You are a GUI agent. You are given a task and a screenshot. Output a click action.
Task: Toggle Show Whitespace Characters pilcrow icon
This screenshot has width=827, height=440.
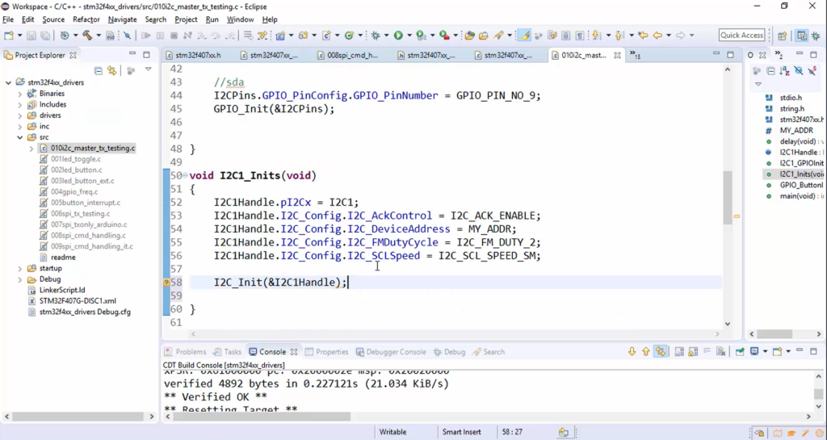[580, 36]
